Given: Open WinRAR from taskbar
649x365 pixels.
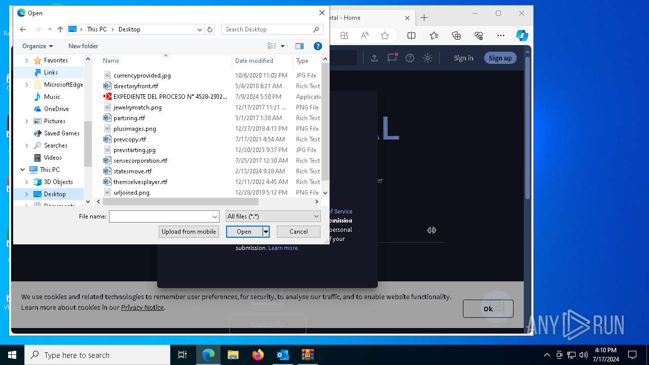Looking at the screenshot, I should click(307, 355).
